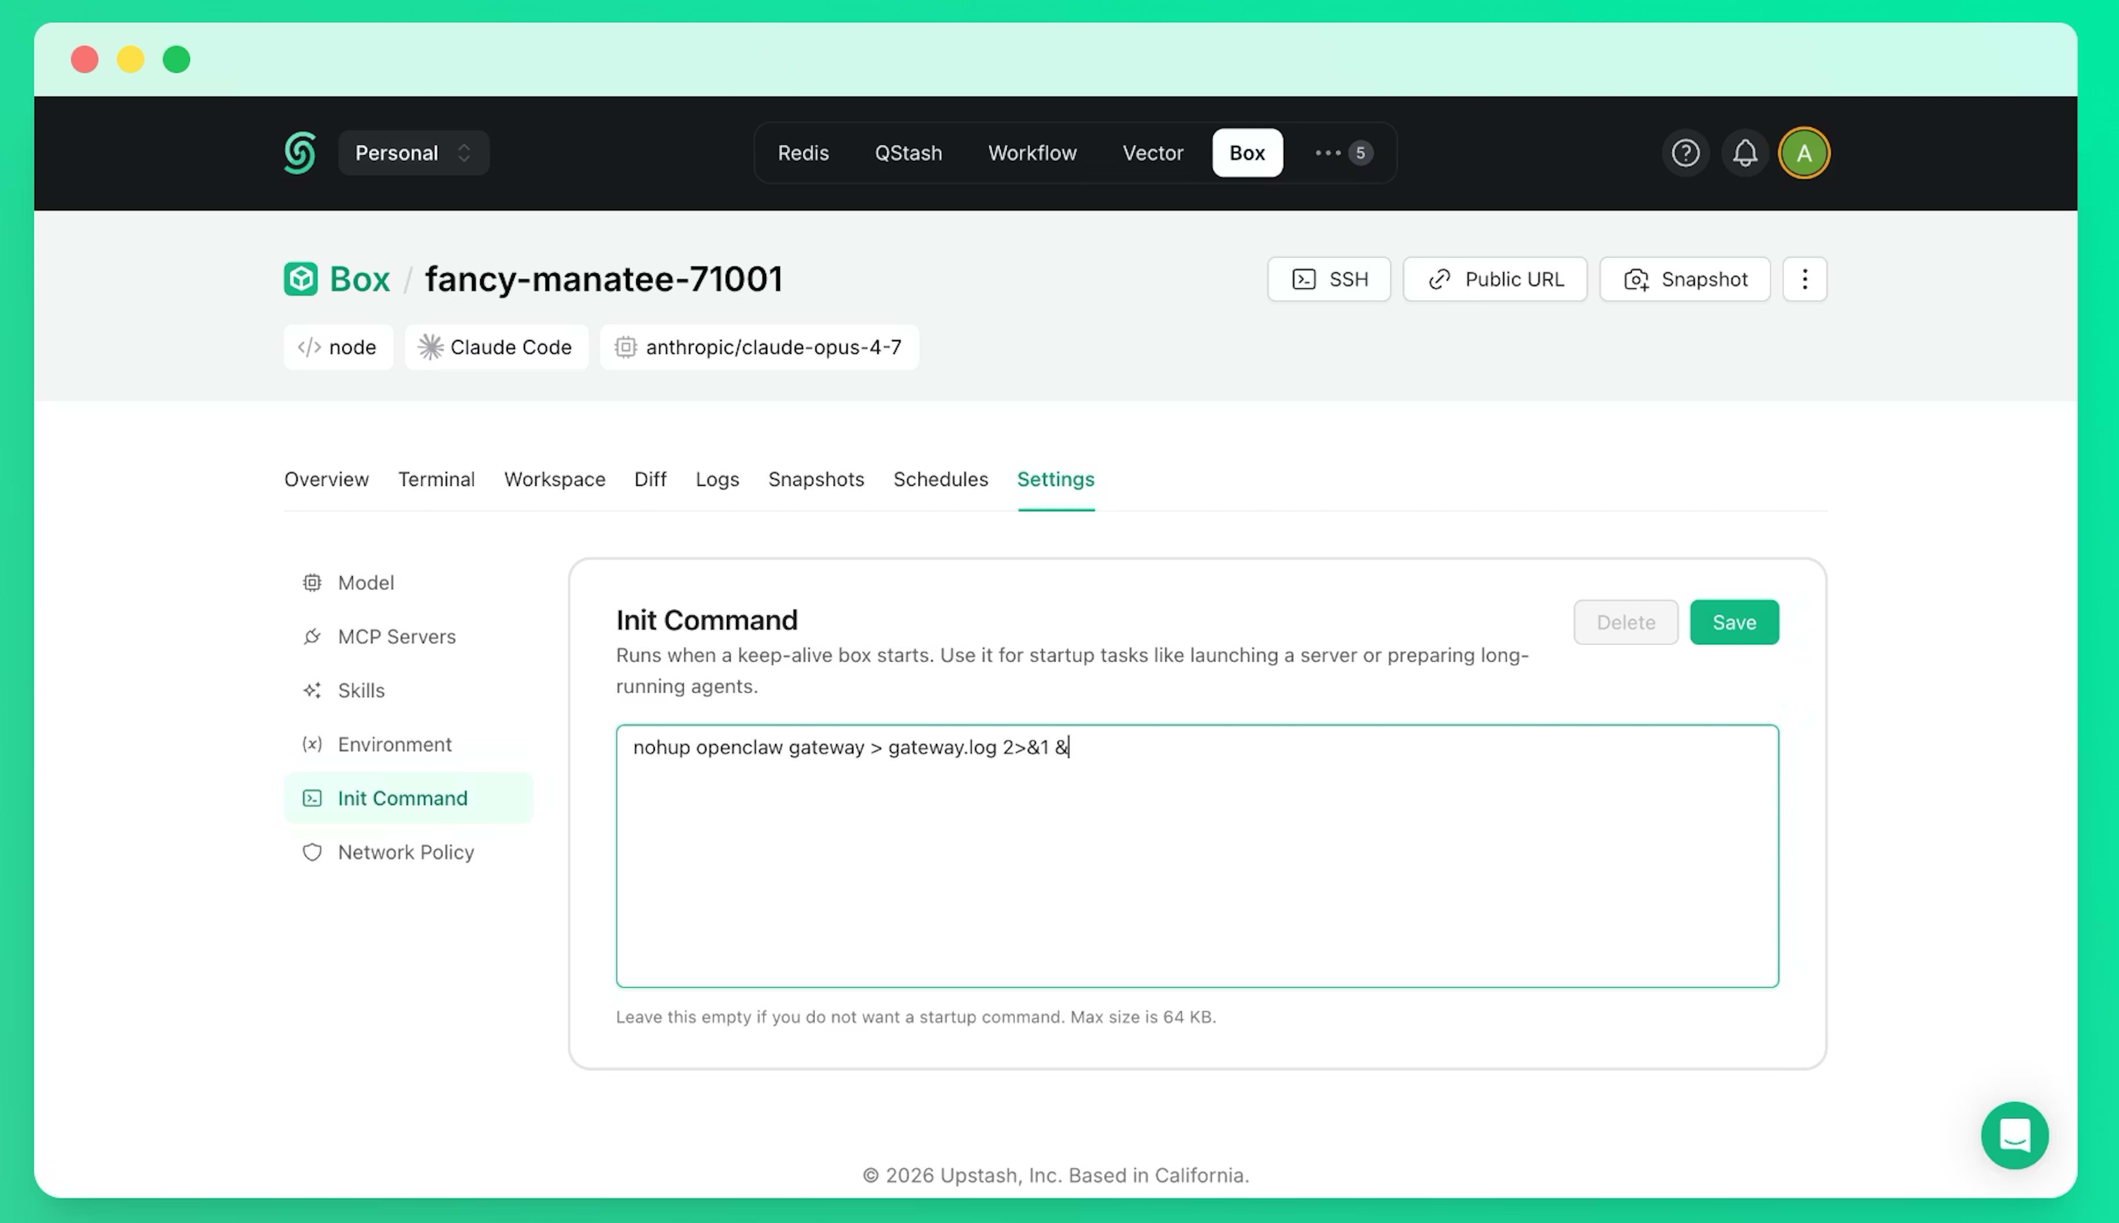Navigate to the Box breadcrumb link

(360, 279)
